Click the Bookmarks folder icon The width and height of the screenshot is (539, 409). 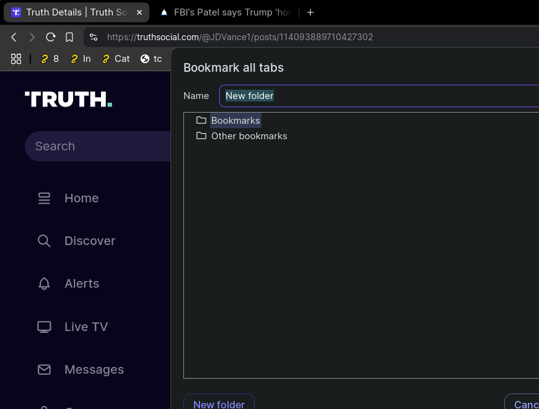(x=201, y=120)
